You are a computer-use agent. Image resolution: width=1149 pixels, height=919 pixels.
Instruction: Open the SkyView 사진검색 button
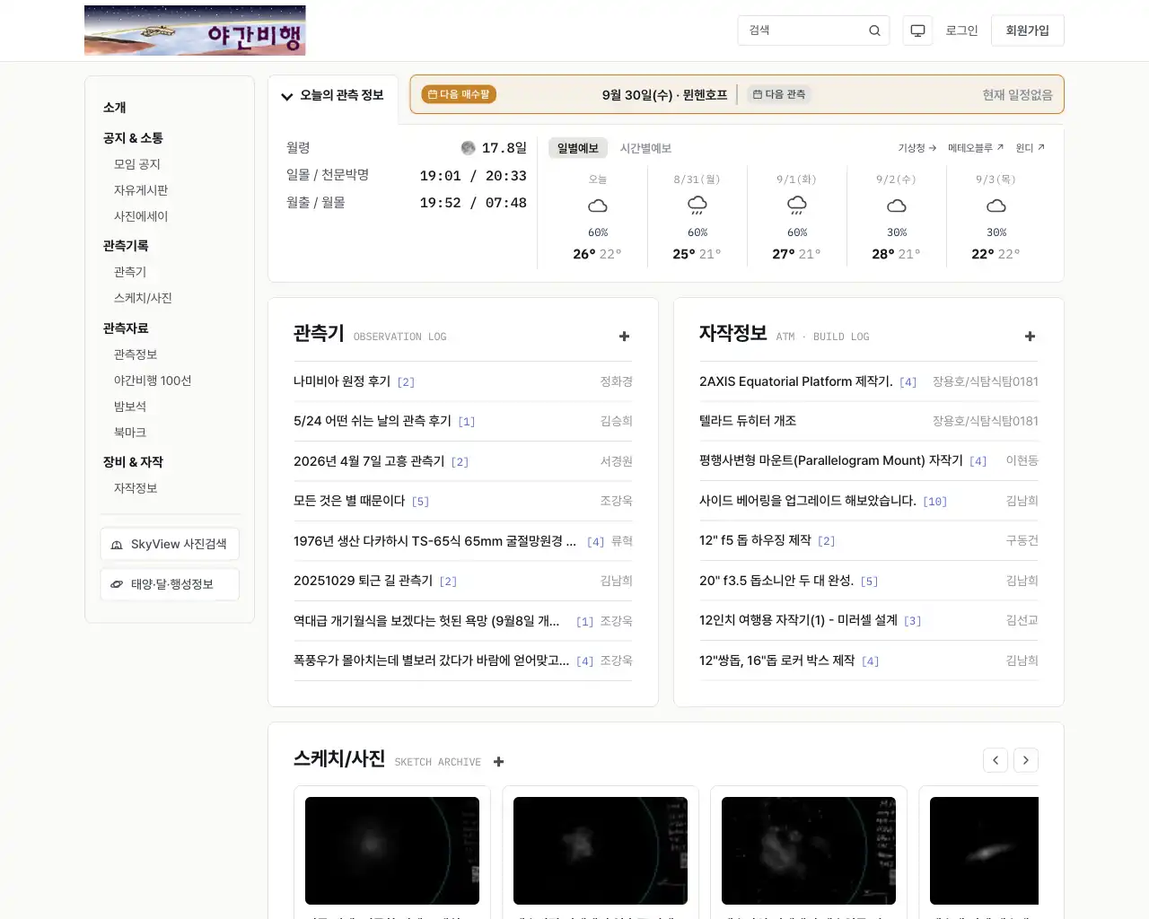point(170,544)
